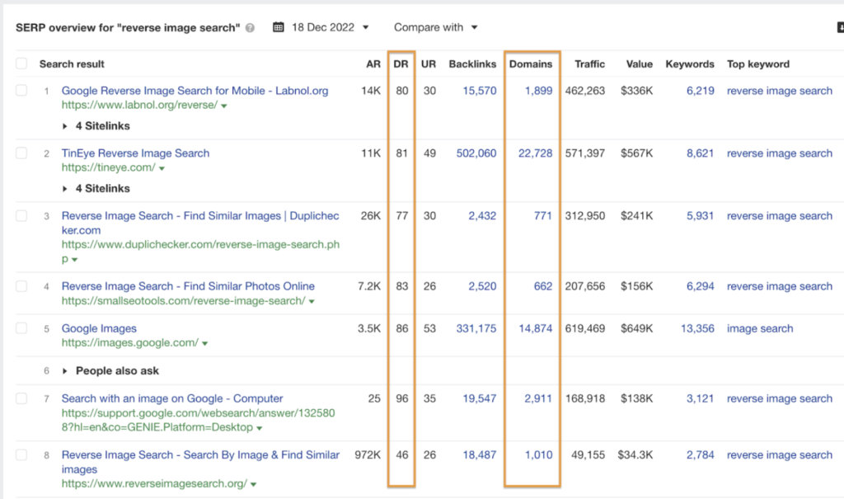Visit the smallseotools.com reverse-image-search URL
The height and width of the screenshot is (499, 844).
pos(183,301)
